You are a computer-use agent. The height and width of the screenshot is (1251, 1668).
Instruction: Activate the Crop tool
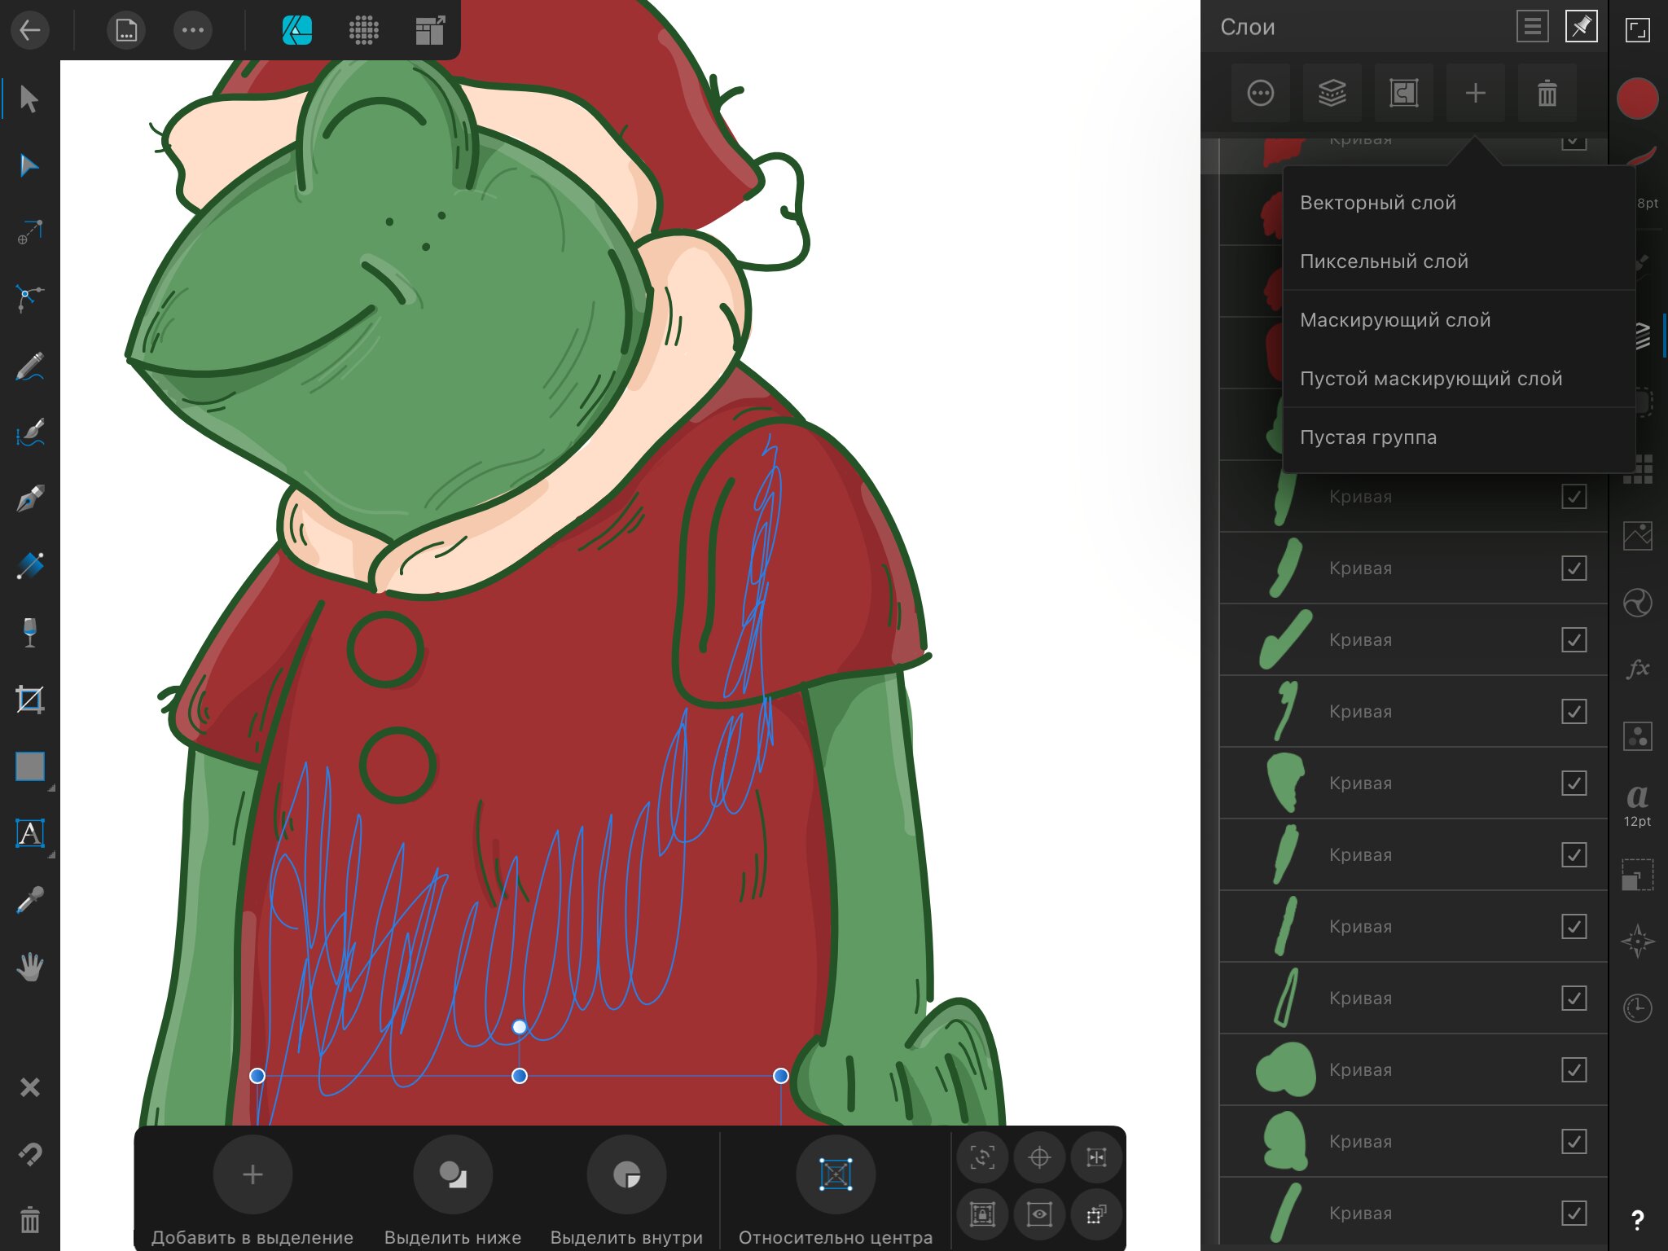click(x=30, y=699)
